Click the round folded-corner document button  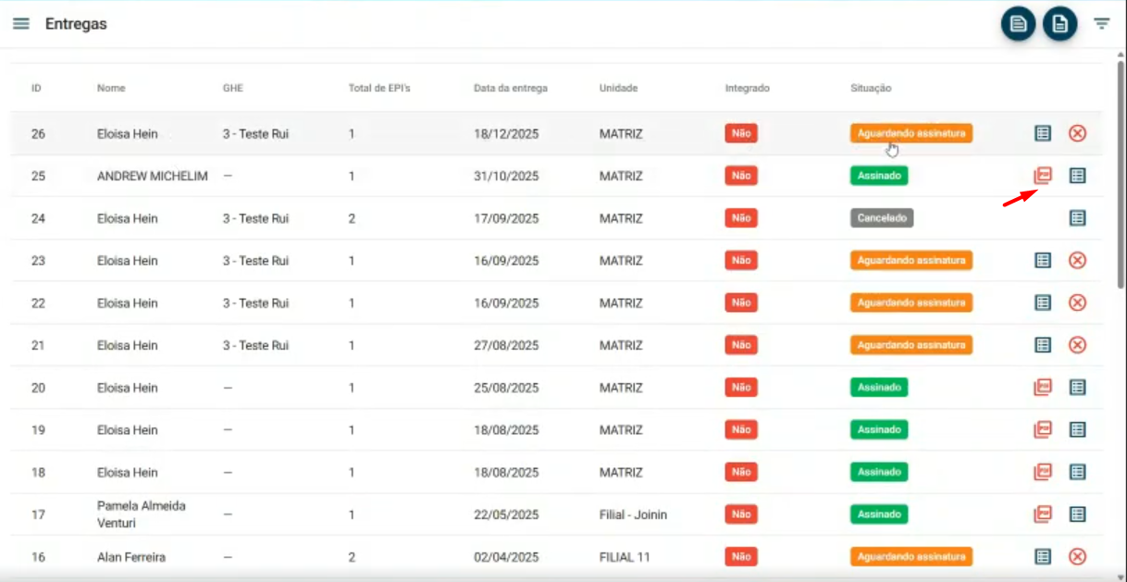point(1059,24)
